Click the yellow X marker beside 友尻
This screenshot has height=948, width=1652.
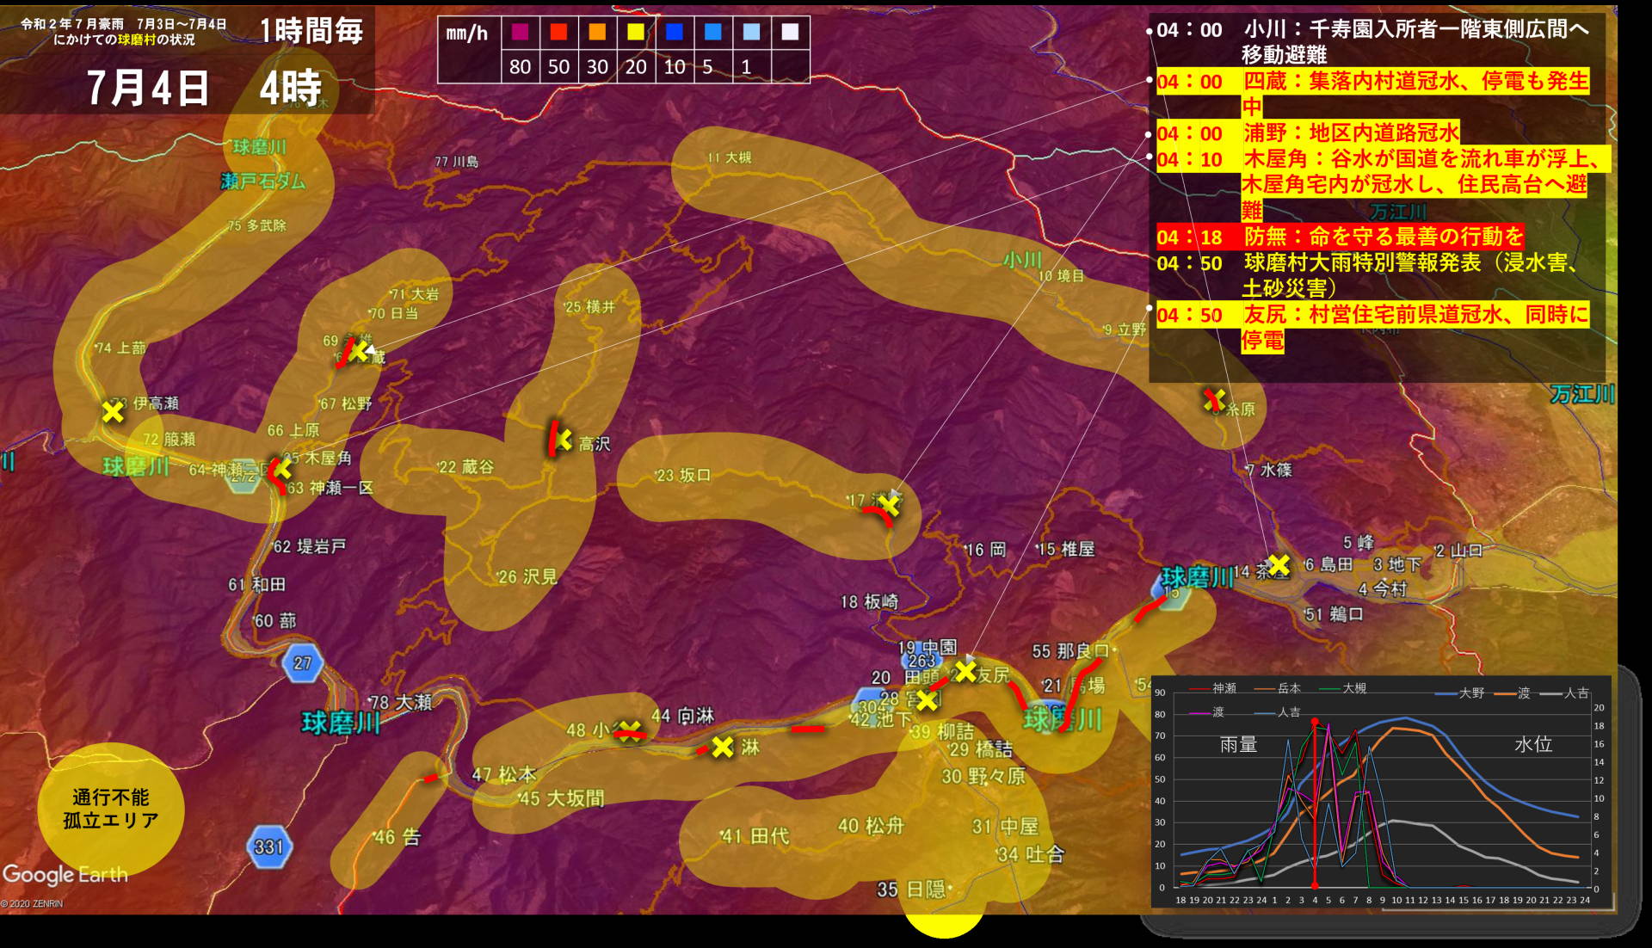pyautogui.click(x=965, y=671)
